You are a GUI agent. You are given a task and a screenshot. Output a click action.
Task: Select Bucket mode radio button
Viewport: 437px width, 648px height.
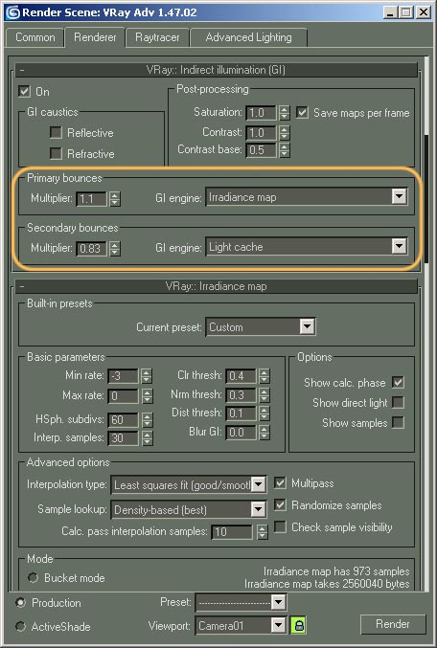34,577
